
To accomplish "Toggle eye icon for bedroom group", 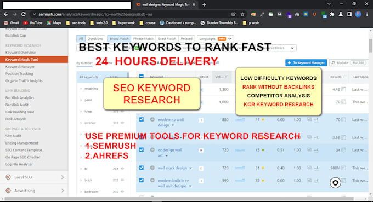I will (x=122, y=192).
